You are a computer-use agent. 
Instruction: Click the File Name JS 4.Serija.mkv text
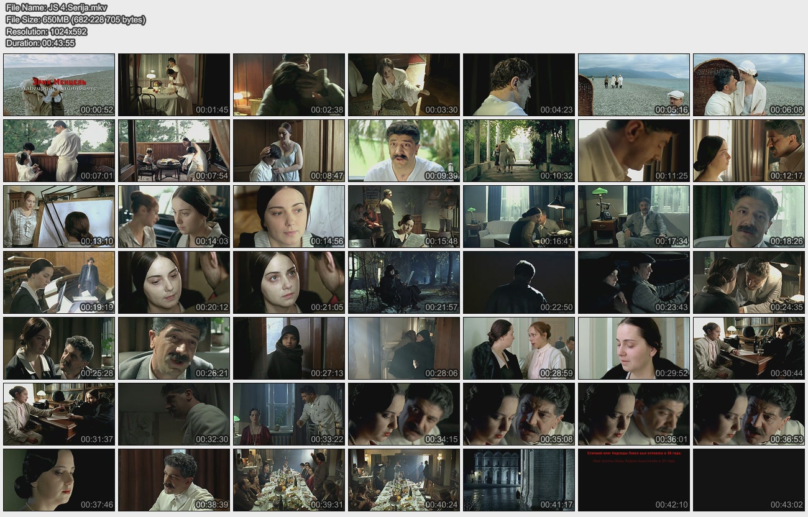pyautogui.click(x=57, y=7)
